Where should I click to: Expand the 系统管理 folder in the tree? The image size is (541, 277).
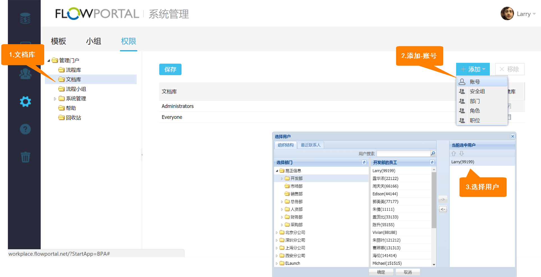tap(55, 99)
